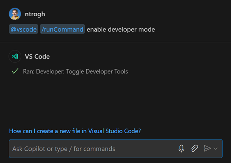The image size is (231, 163).
Task: Send the message with the arrow icon
Action: (207, 148)
